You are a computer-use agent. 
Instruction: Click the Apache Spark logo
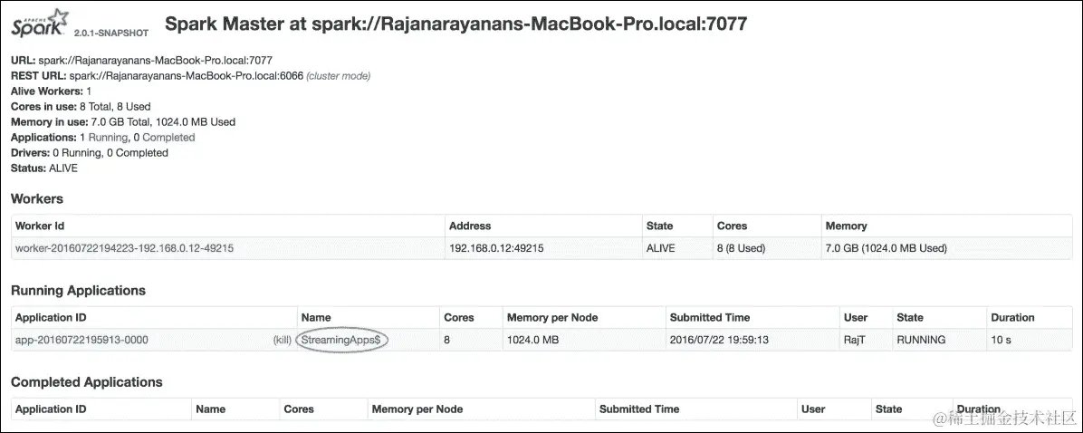click(40, 24)
